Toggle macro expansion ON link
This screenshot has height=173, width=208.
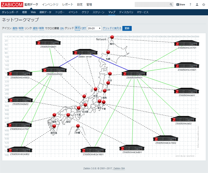[62, 28]
